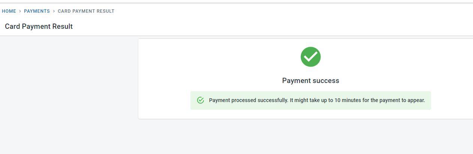Click the 'Payment success' heading
Screen dimensions: 473x154
[310, 81]
